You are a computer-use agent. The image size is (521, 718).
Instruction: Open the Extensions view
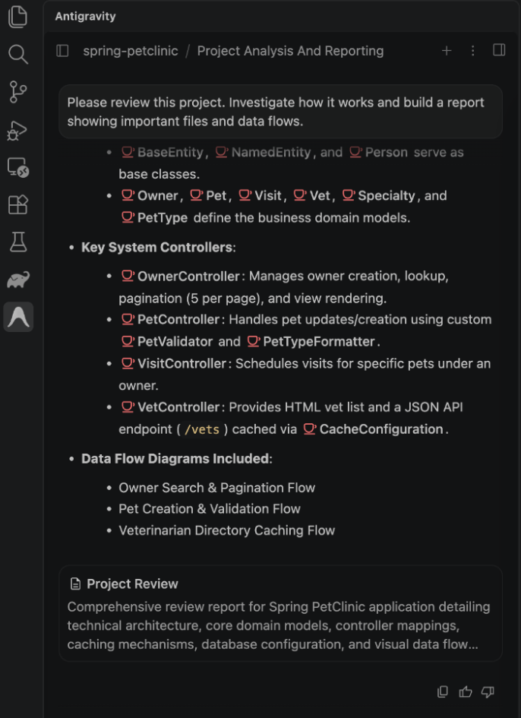pyautogui.click(x=18, y=204)
